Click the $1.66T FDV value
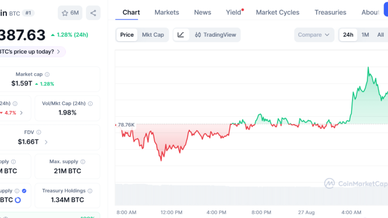 click(28, 142)
